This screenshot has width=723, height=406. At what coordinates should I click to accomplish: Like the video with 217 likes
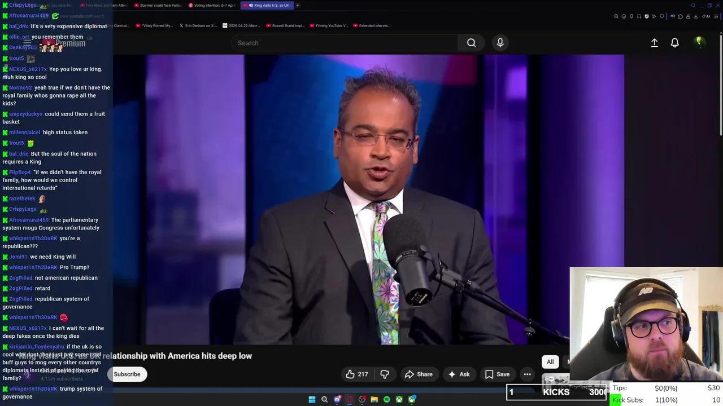357,374
